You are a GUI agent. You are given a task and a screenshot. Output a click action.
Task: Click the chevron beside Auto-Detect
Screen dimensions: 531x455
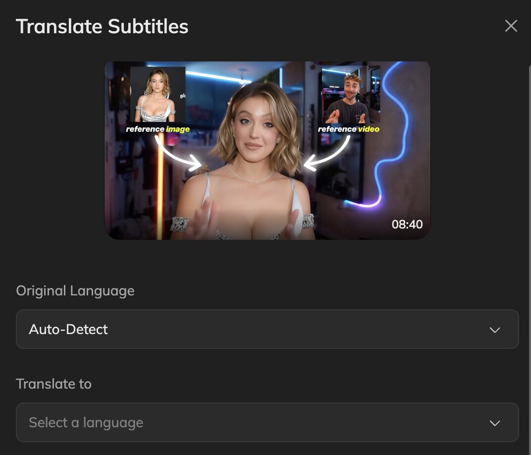tap(494, 330)
